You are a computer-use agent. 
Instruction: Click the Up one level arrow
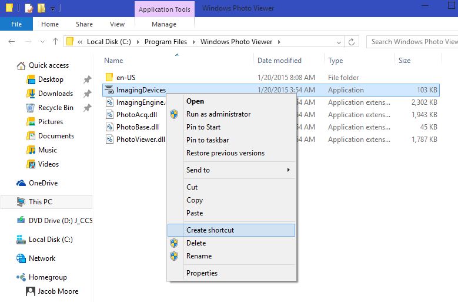[x=55, y=42]
